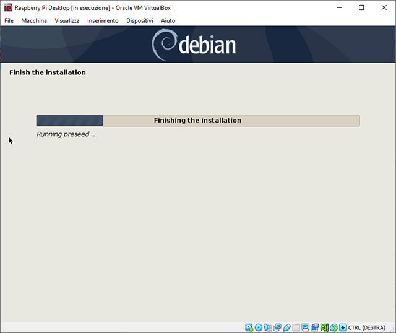Click the optical disc drive status icon
Viewport: 396px width, 333px height.
(x=259, y=327)
